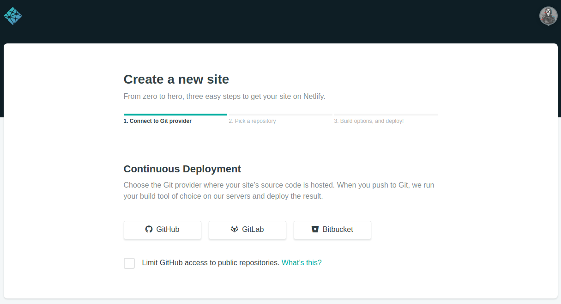The image size is (561, 304).
Task: Click the 'Limit GitHub access to public repositories' label
Action: click(211, 263)
